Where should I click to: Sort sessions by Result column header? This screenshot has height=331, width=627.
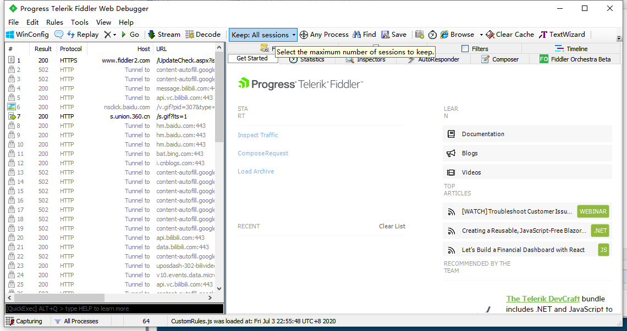click(43, 49)
